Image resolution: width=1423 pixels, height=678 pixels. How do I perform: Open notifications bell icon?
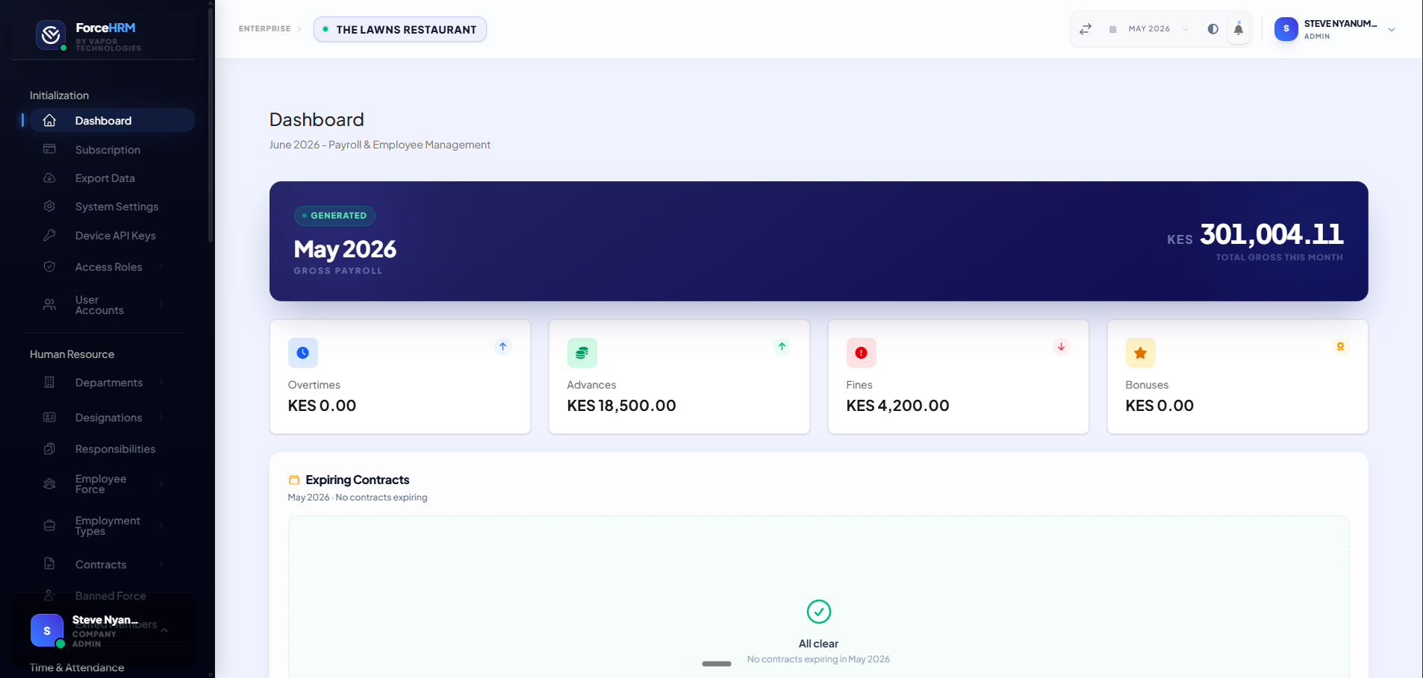point(1239,29)
